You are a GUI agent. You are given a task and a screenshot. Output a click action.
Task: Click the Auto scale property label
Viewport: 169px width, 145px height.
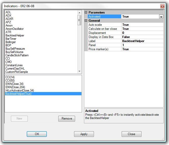click(95, 25)
